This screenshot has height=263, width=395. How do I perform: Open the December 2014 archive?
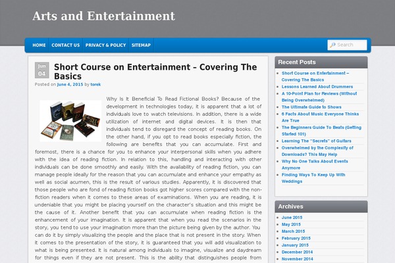click(x=297, y=252)
